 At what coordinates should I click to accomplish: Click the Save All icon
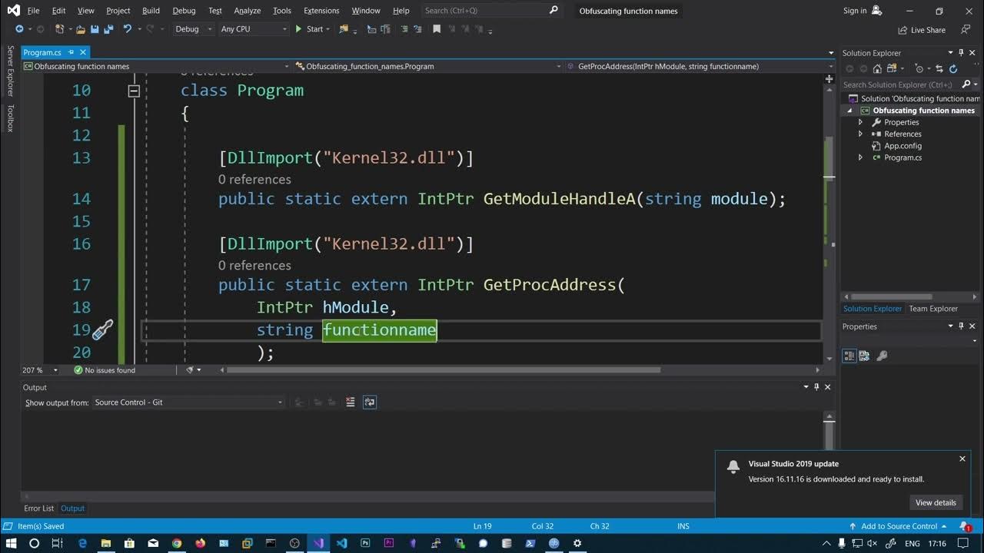108,29
